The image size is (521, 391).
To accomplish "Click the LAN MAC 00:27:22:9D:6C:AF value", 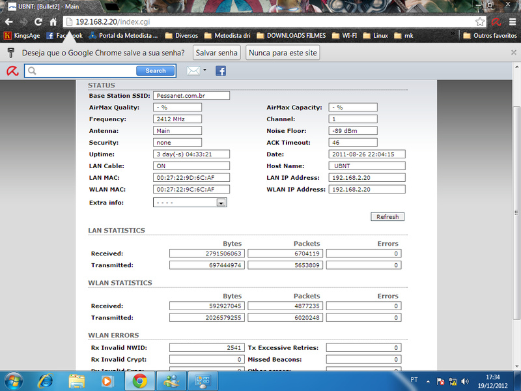I will [x=191, y=177].
